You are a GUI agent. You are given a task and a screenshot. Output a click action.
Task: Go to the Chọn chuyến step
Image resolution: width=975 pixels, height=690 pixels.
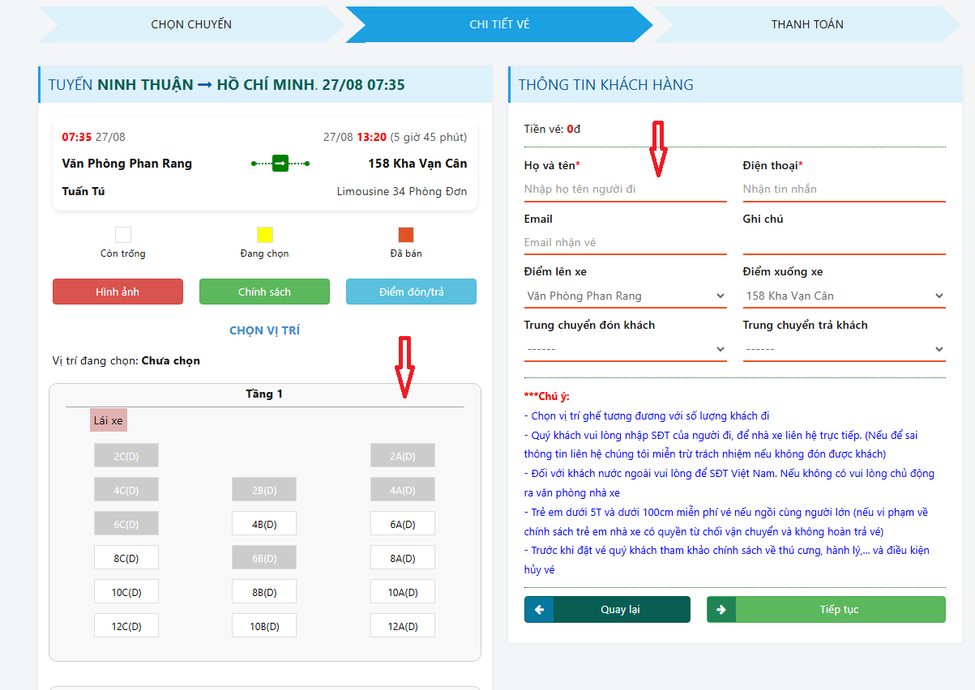point(191,24)
